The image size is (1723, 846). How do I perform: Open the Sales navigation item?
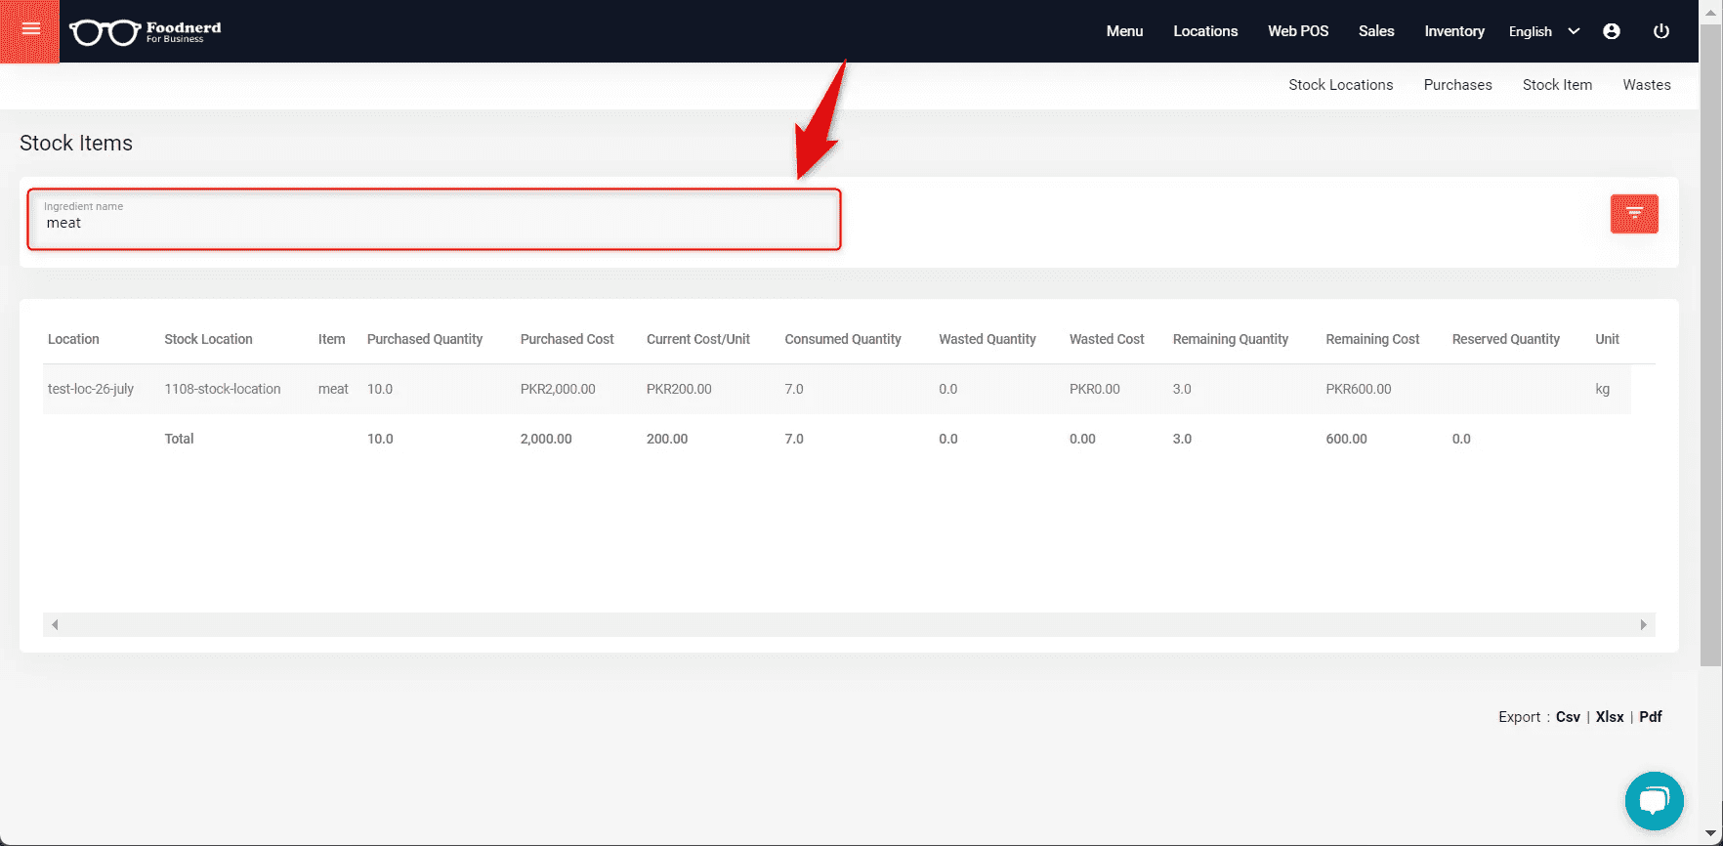[x=1376, y=31]
